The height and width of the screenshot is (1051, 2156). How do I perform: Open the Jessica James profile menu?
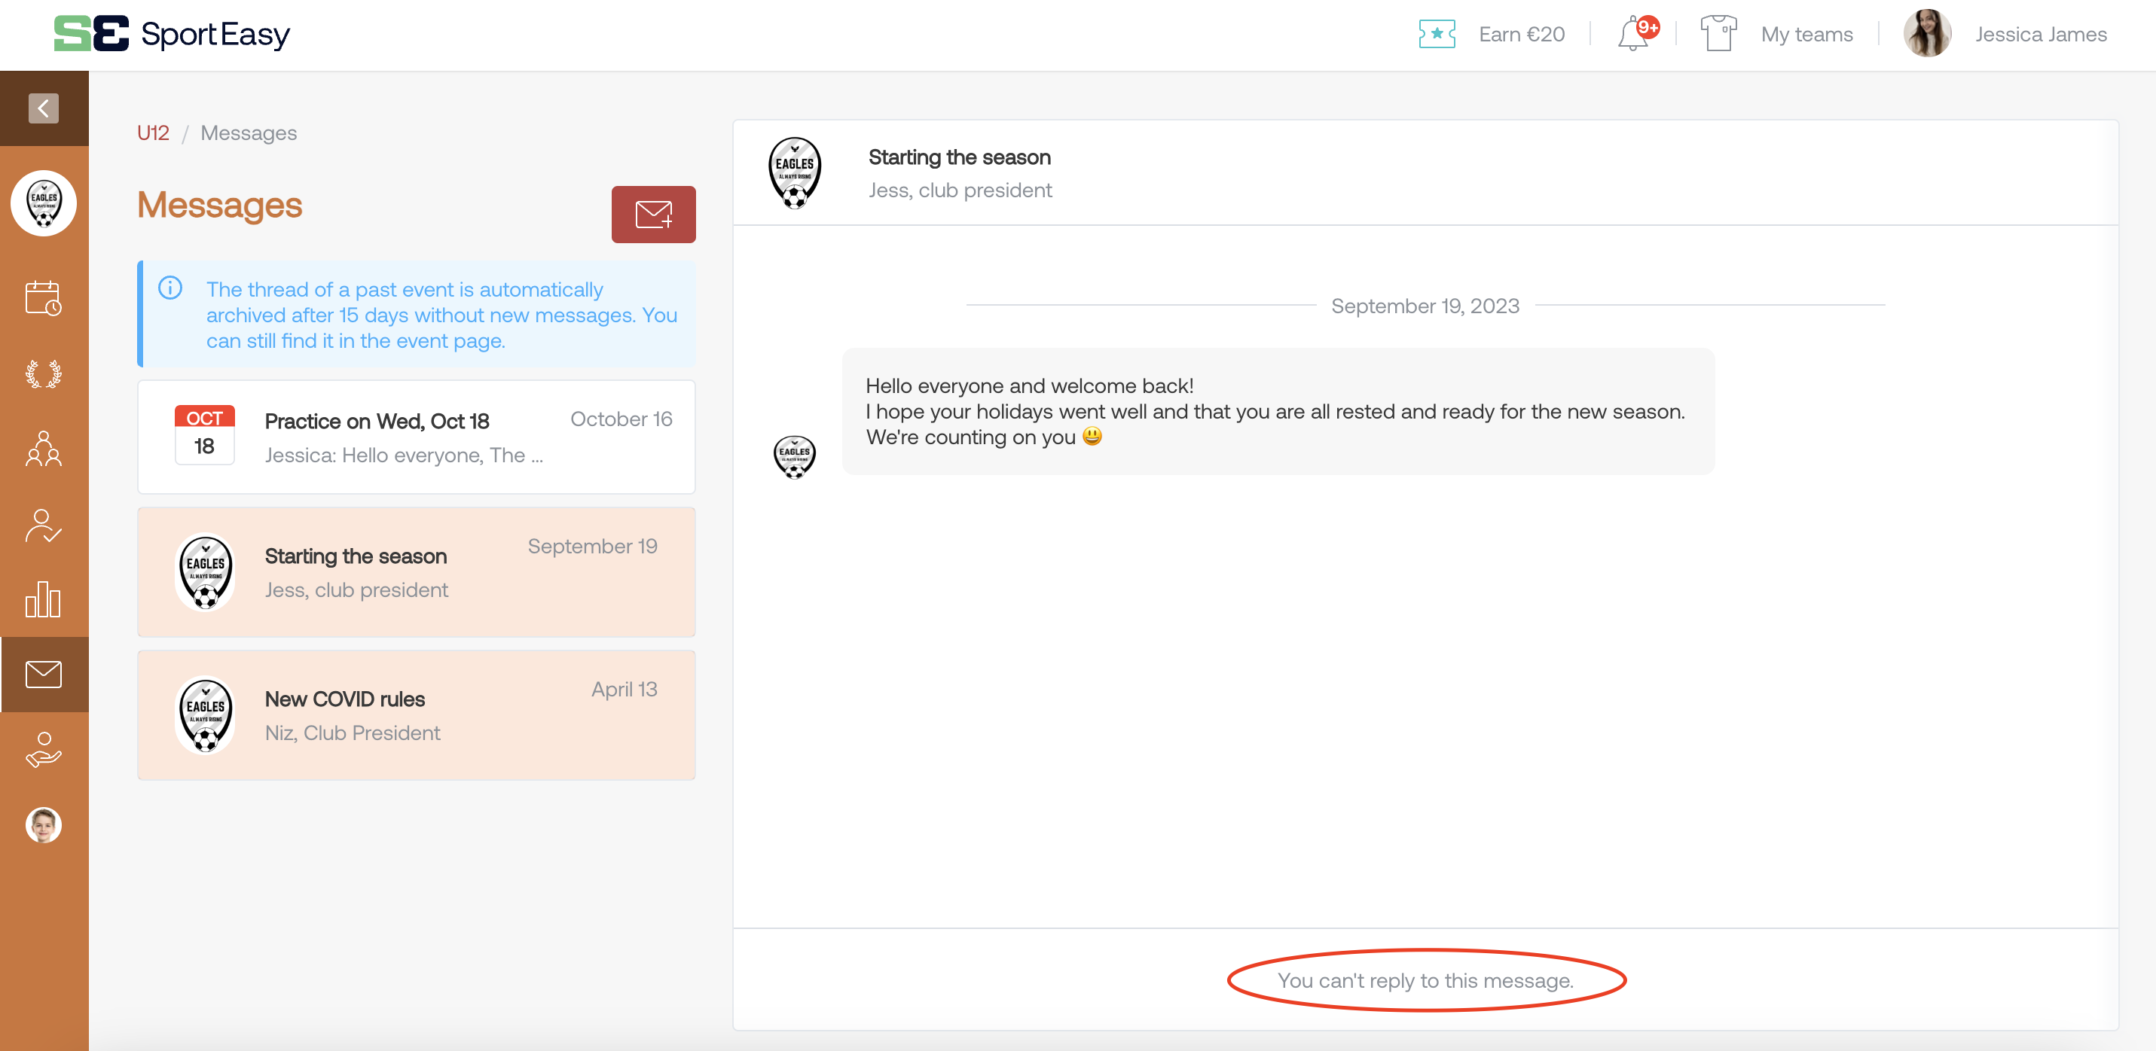point(2040,35)
